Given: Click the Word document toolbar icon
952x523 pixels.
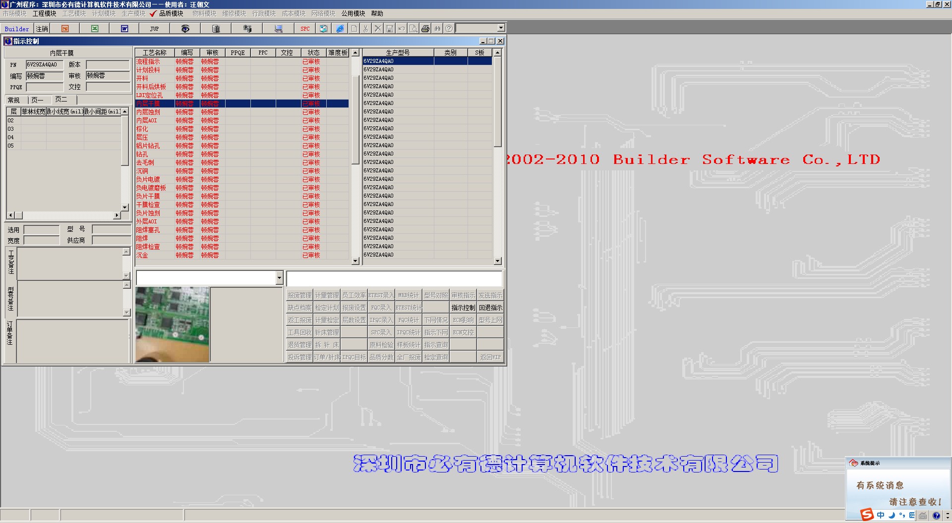Looking at the screenshot, I should click(x=124, y=29).
